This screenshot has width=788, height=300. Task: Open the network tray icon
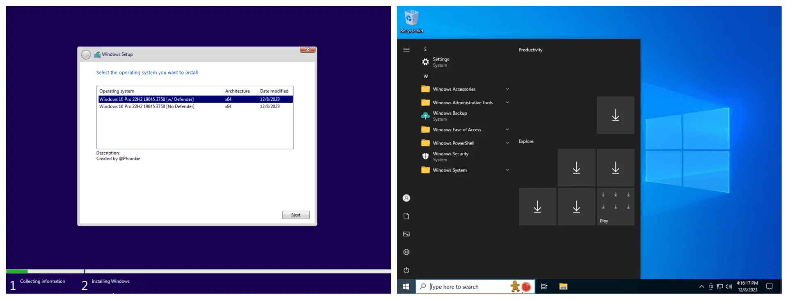(720, 286)
